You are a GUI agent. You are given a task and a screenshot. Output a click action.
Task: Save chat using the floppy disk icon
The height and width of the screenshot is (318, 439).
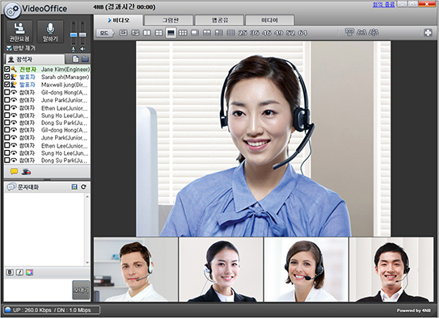(74, 186)
